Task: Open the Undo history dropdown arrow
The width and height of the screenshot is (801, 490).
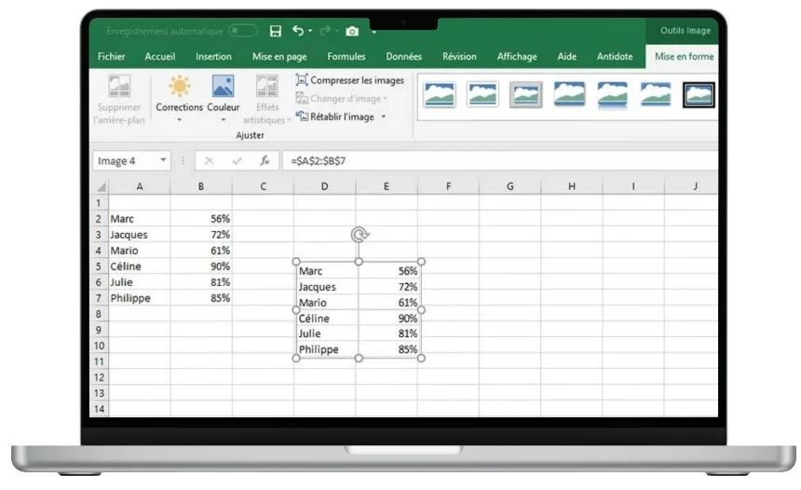Action: pyautogui.click(x=313, y=32)
